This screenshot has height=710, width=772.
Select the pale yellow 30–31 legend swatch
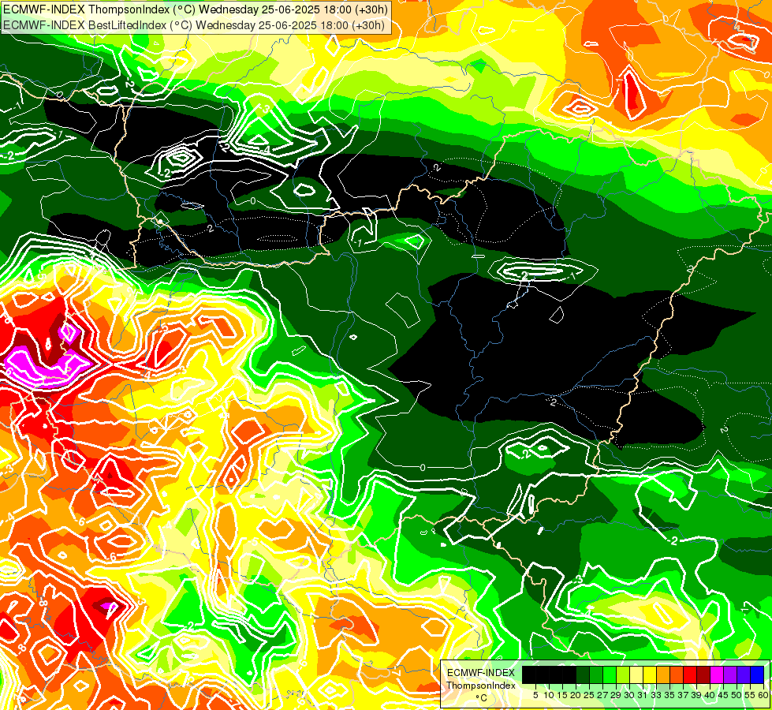click(636, 675)
